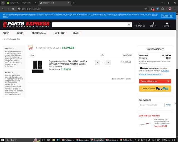Open Windows Start menu
The width and height of the screenshot is (178, 142).
pyautogui.click(x=3, y=140)
